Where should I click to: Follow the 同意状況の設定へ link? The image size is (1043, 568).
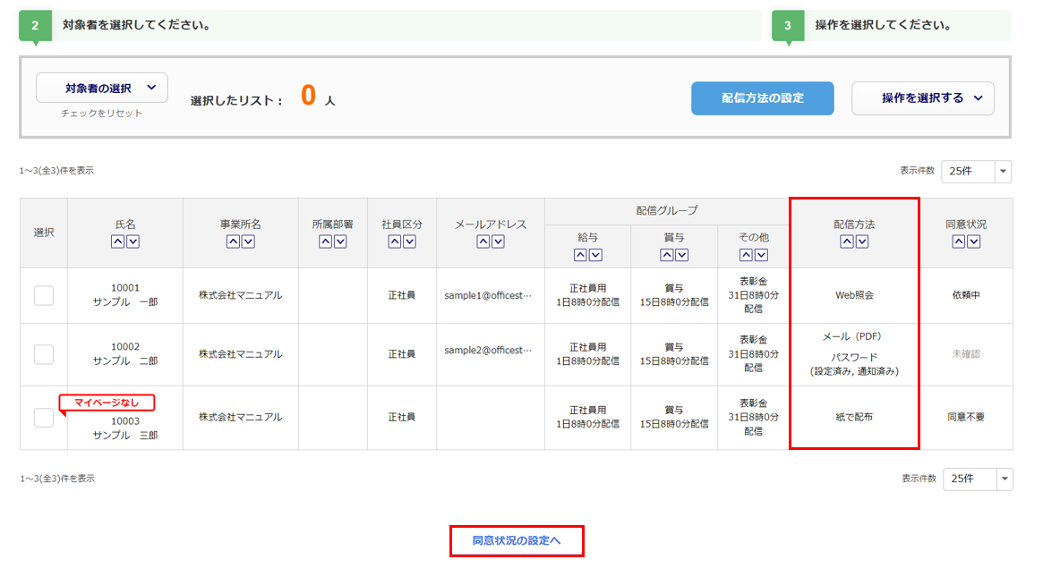point(517,540)
